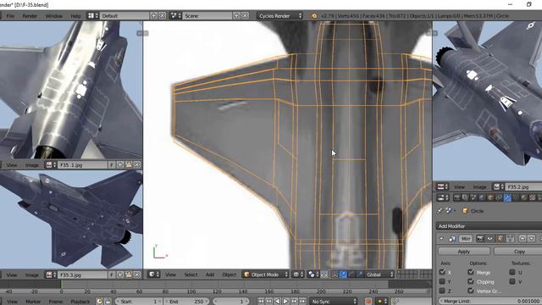Open the Render menu
Image resolution: width=542 pixels, height=305 pixels.
(x=30, y=16)
